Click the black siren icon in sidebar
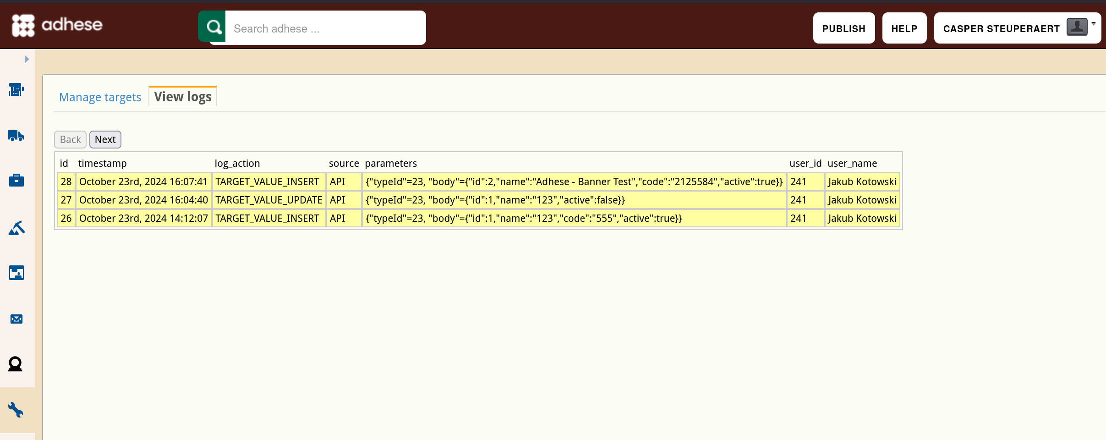 coord(16,364)
